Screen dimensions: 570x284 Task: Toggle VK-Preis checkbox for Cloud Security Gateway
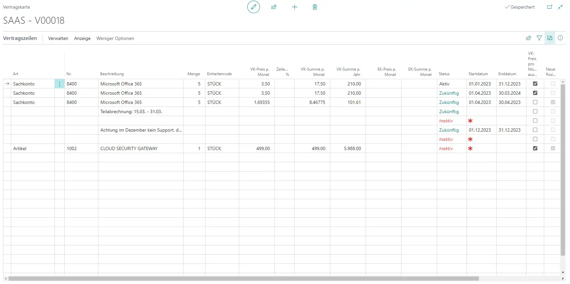coord(535,148)
